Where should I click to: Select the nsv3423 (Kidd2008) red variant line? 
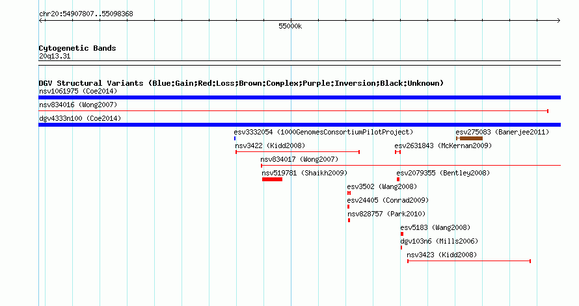click(469, 261)
